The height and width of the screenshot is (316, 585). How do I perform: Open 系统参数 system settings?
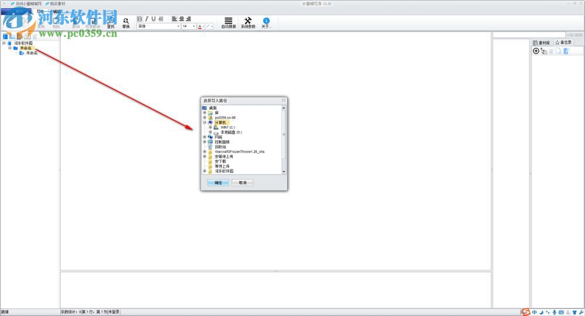(x=248, y=23)
